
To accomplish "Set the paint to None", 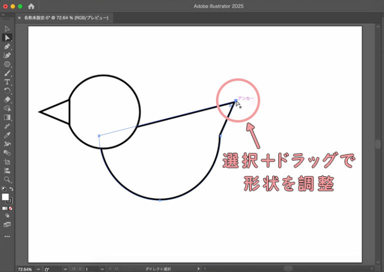I will click(x=10, y=208).
